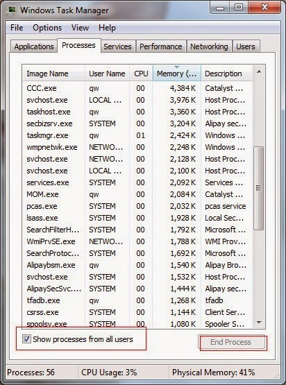The width and height of the screenshot is (286, 385).
Task: Sort by Image Name column header
Action: [54, 74]
